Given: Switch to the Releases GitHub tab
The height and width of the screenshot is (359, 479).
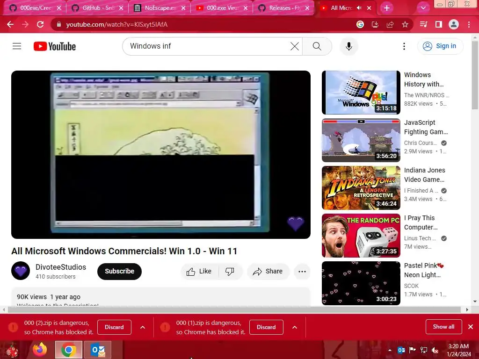Looking at the screenshot, I should click(284, 8).
